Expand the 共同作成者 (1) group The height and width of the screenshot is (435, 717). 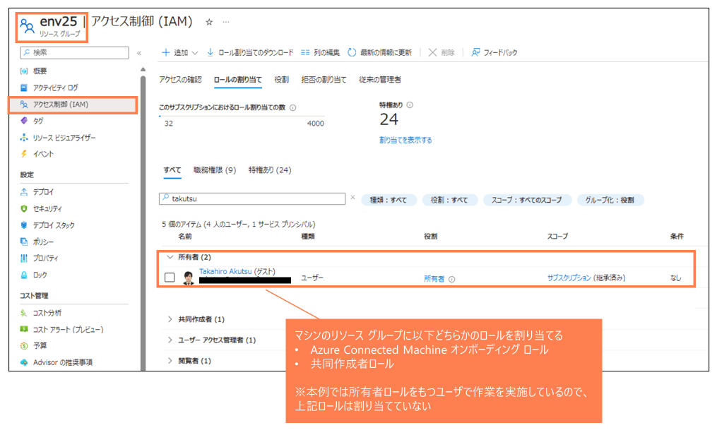[x=170, y=319]
